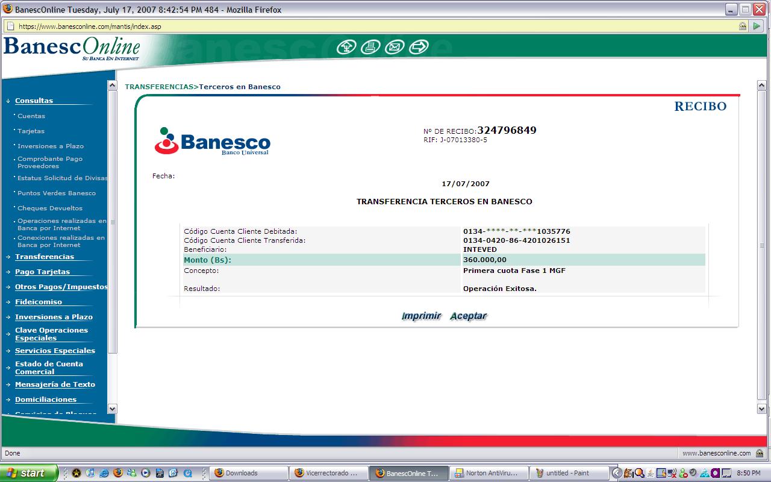Click the home icon in Banesco header
The image size is (771, 482).
(346, 46)
